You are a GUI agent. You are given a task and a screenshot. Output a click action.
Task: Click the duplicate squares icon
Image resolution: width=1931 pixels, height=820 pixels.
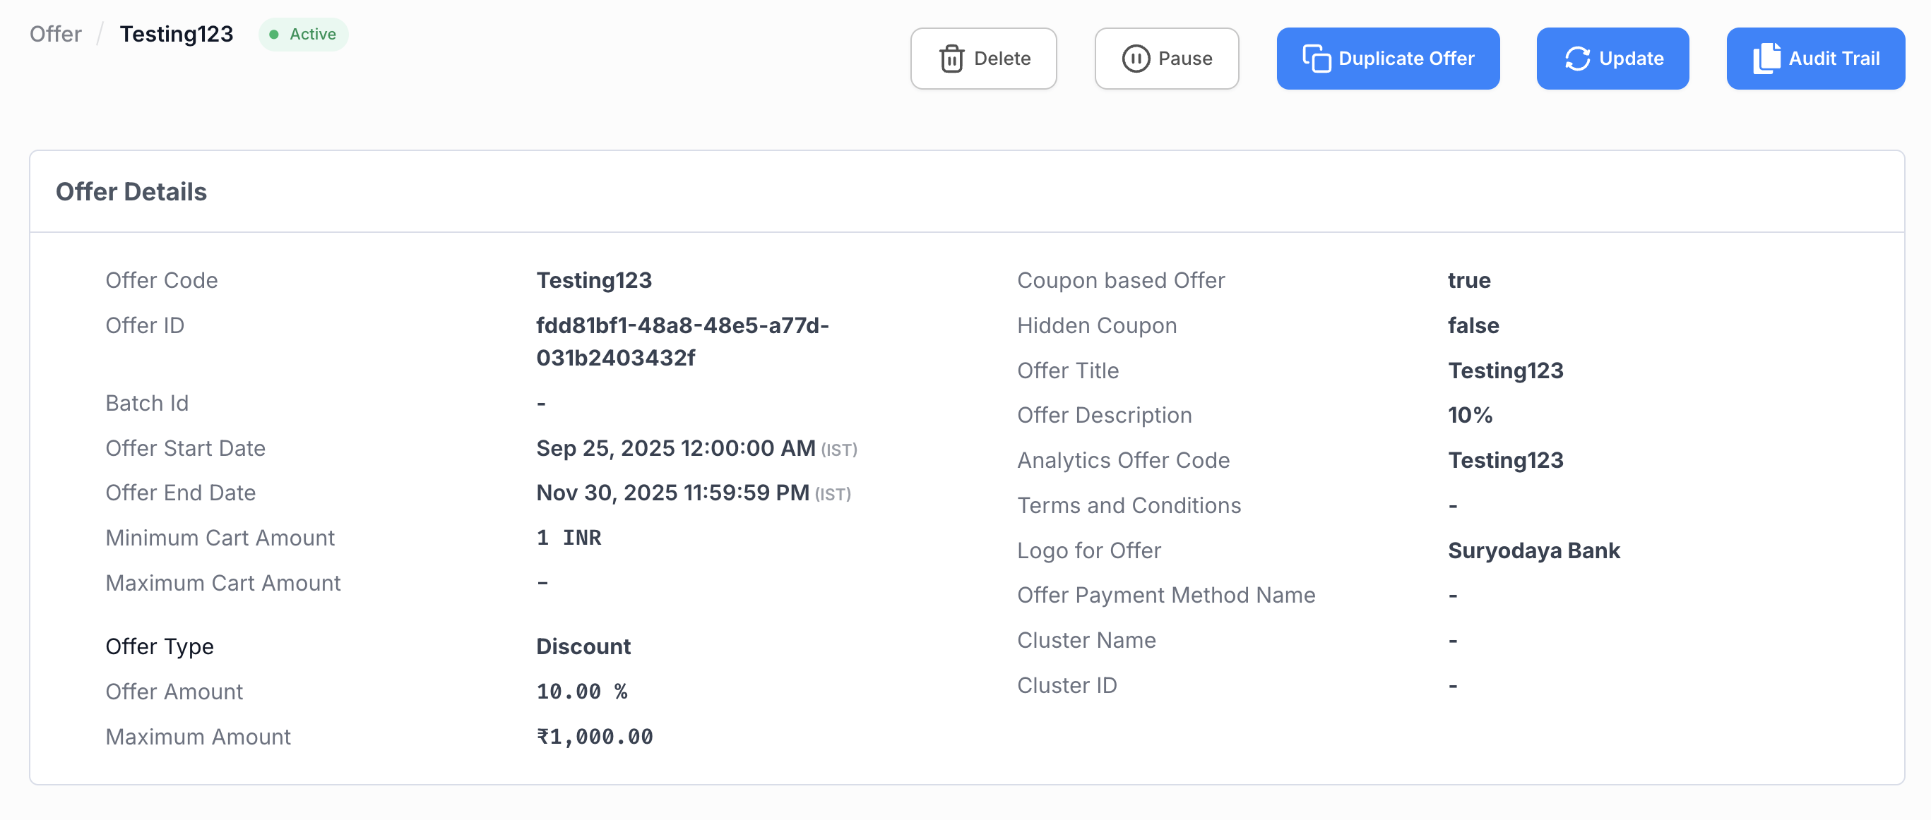pyautogui.click(x=1316, y=59)
